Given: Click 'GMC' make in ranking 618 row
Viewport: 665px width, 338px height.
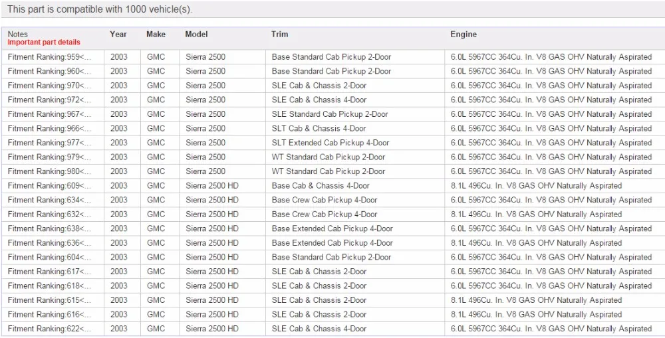Looking at the screenshot, I should click(x=160, y=286).
